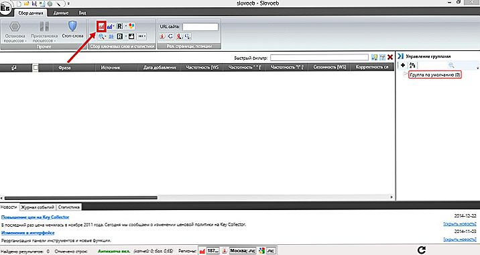
Task: Click the A-Z sort groups icon
Action: 412,65
